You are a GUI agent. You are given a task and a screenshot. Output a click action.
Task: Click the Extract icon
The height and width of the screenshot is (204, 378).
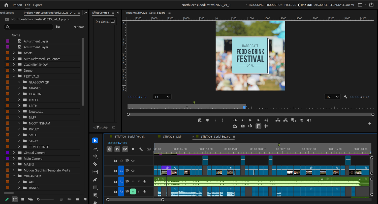[x=286, y=120]
